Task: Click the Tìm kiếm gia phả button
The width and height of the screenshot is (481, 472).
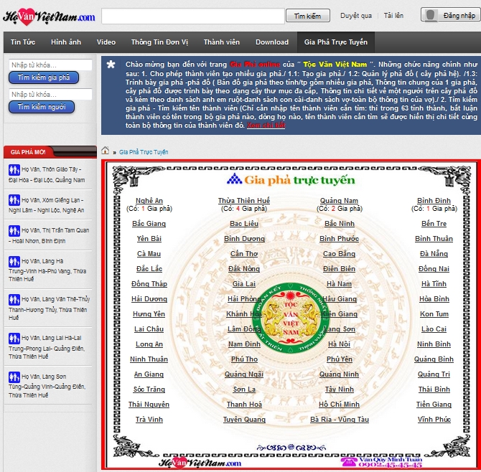Action: point(44,77)
